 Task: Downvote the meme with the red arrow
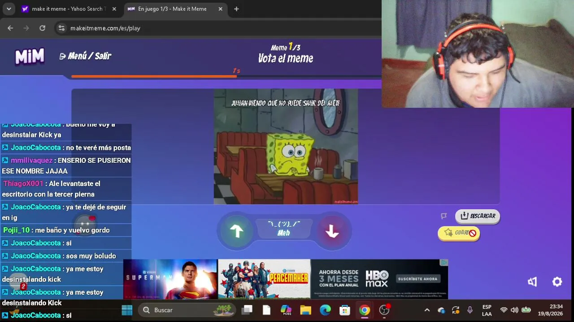pos(332,231)
